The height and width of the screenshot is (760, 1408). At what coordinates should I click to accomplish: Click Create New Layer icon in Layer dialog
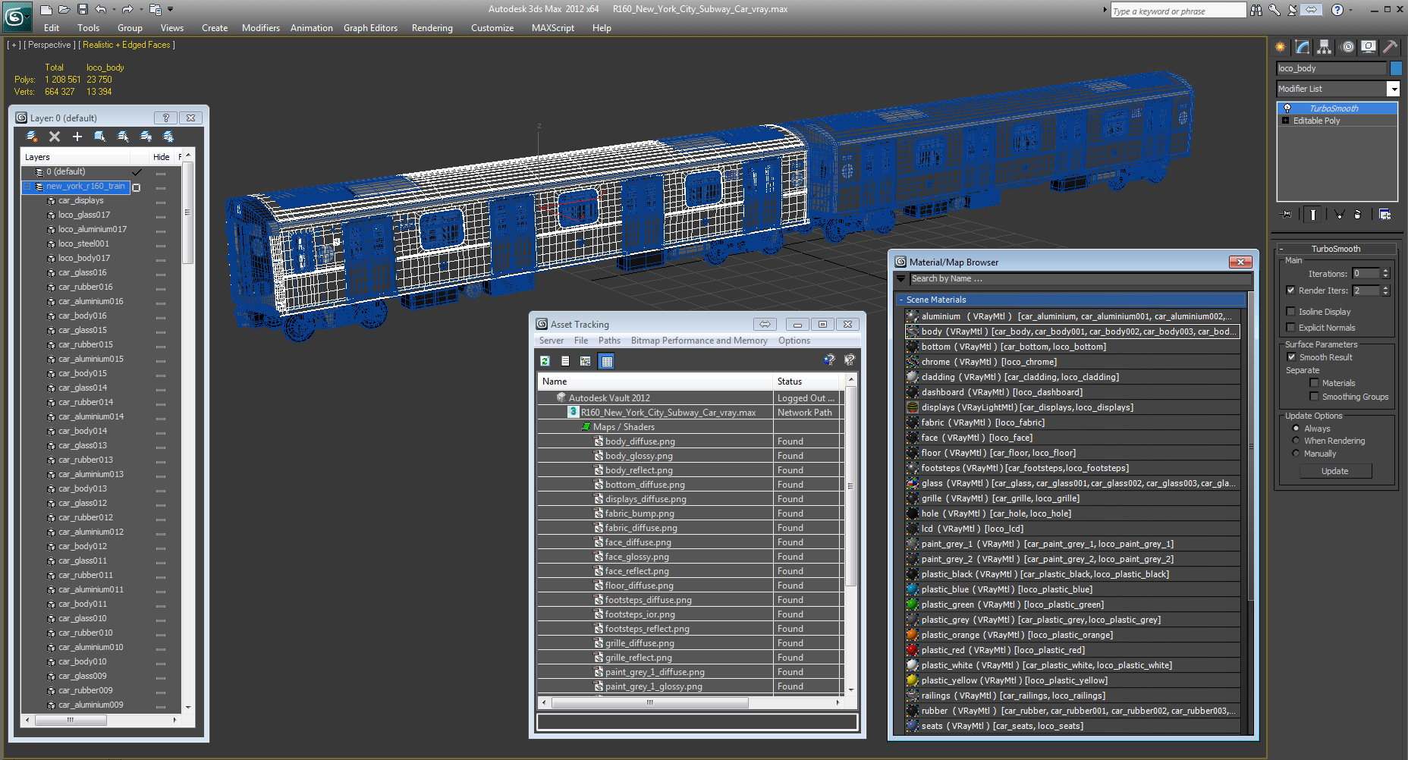pos(31,137)
